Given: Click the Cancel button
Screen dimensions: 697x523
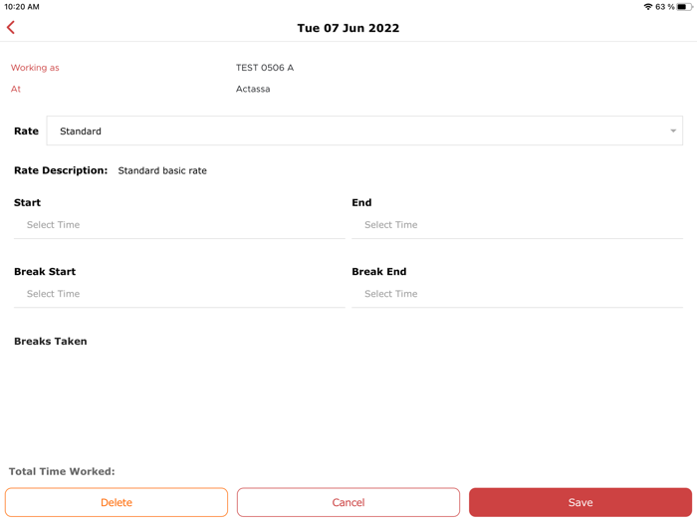Looking at the screenshot, I should [x=348, y=503].
